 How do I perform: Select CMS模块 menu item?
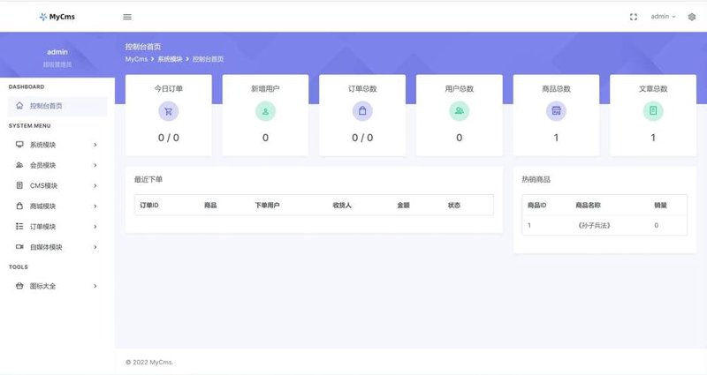(57, 185)
